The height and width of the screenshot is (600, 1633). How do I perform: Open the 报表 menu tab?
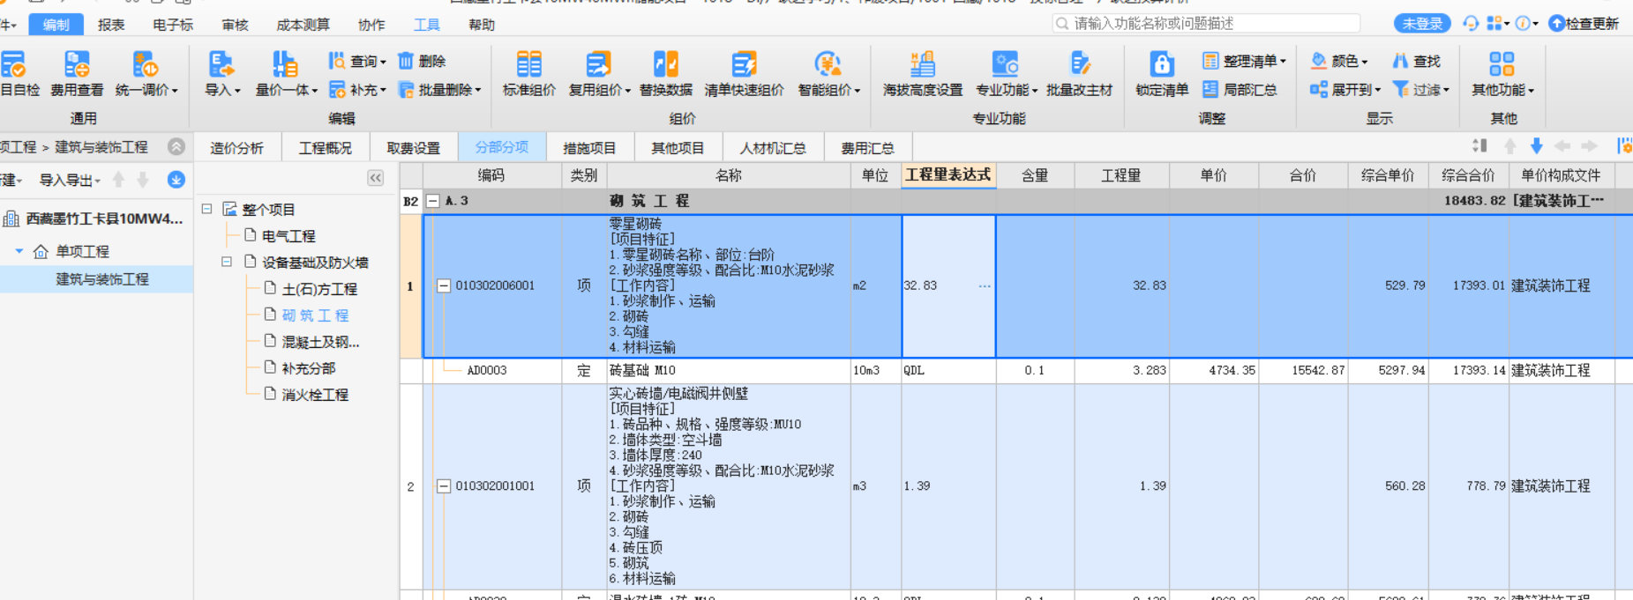[x=111, y=25]
